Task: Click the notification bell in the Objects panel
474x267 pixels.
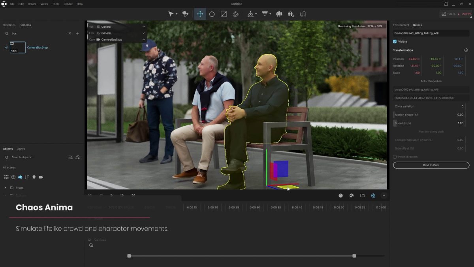Action: pos(77,157)
